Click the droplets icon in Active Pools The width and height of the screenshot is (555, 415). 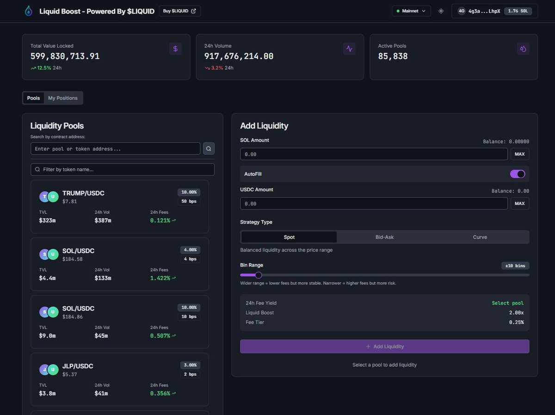point(523,49)
